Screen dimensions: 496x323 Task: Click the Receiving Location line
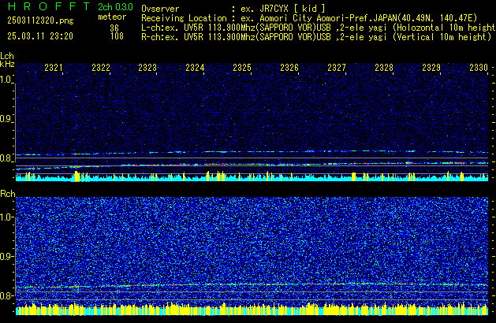tap(309, 18)
